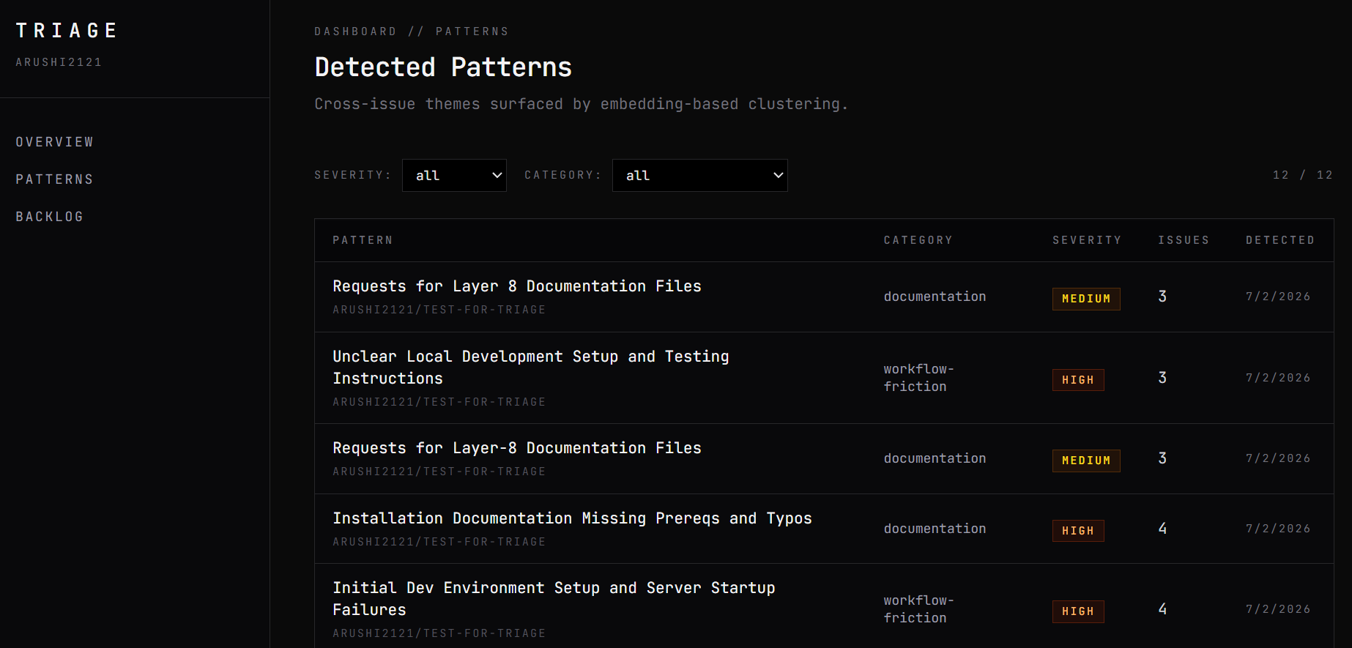Open Installation Documentation Missing Prereqs pattern

point(572,518)
